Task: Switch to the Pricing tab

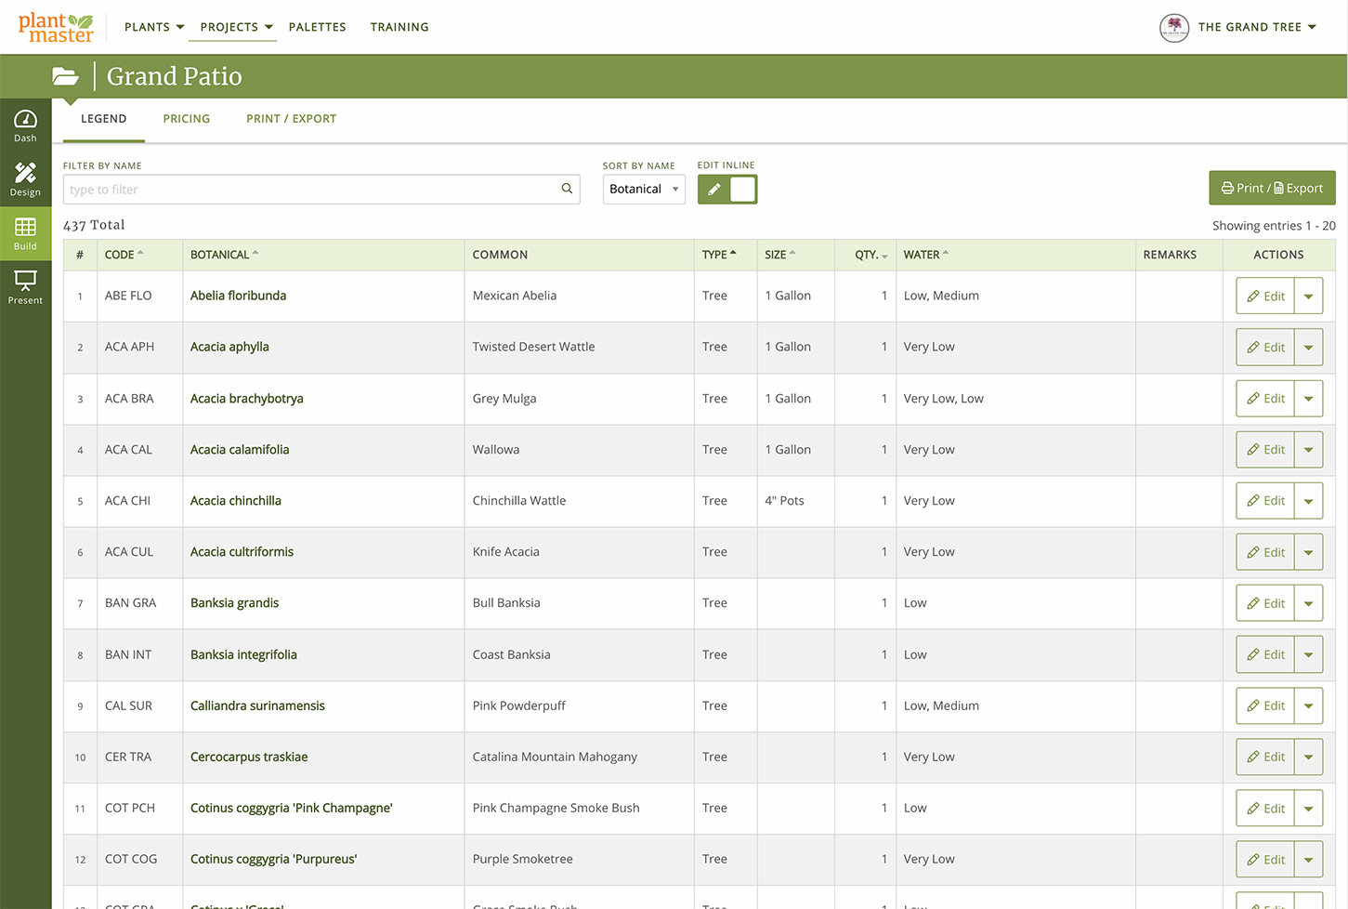Action: [x=187, y=119]
